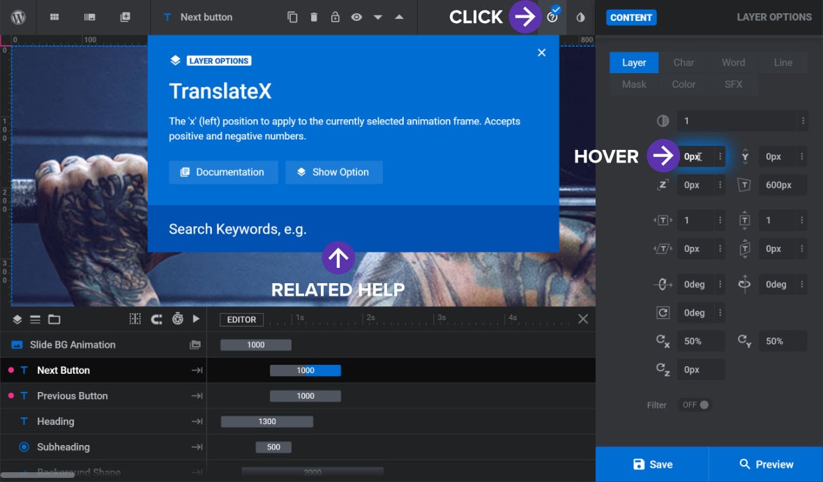The height and width of the screenshot is (482, 823).
Task: Click the grid columns icon in timeline toolbar
Action: click(135, 319)
